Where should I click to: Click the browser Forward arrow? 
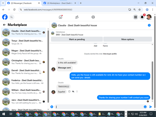(x=9, y=10)
